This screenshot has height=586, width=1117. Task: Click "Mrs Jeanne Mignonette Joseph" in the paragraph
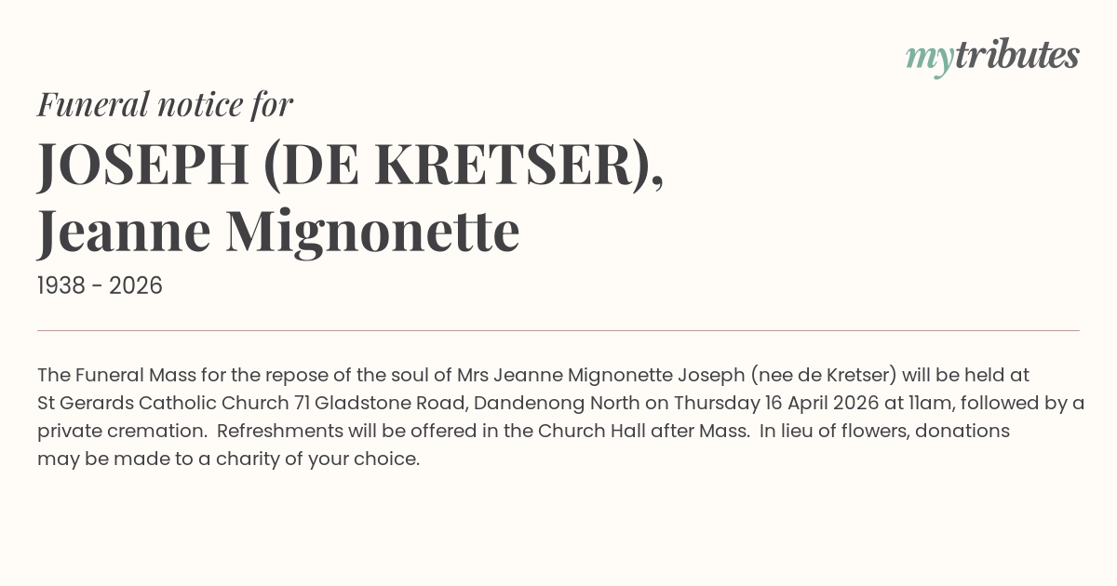click(x=600, y=375)
